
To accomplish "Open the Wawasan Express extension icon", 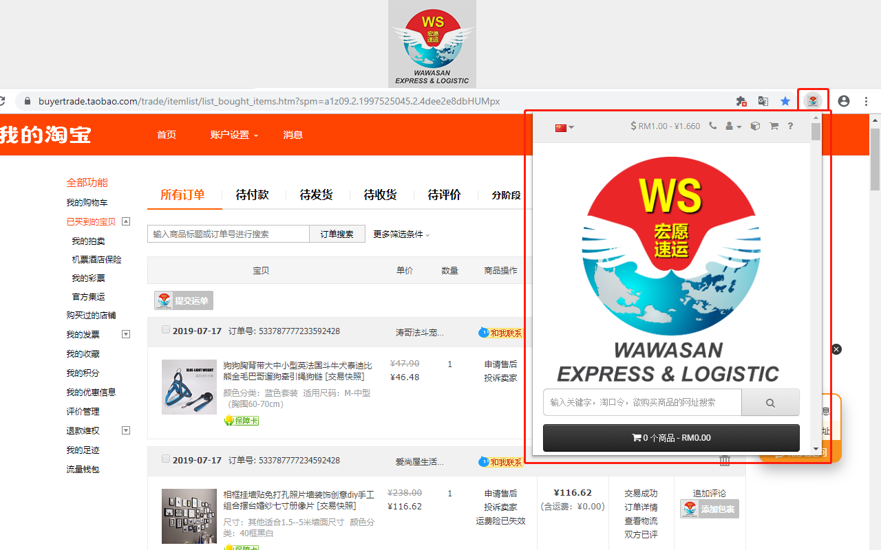I will tap(813, 101).
